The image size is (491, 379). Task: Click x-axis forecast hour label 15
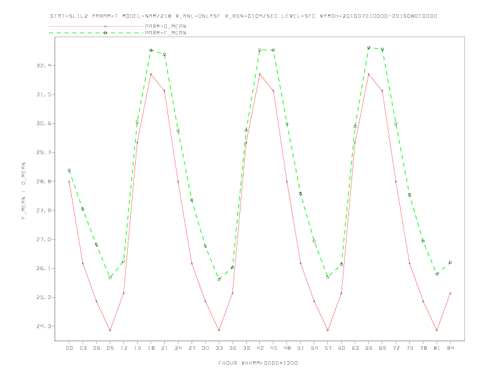coord(137,348)
